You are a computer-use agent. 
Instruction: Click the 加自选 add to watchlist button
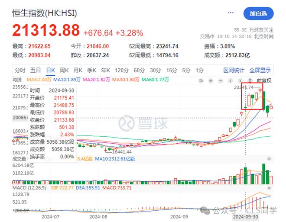(258, 13)
